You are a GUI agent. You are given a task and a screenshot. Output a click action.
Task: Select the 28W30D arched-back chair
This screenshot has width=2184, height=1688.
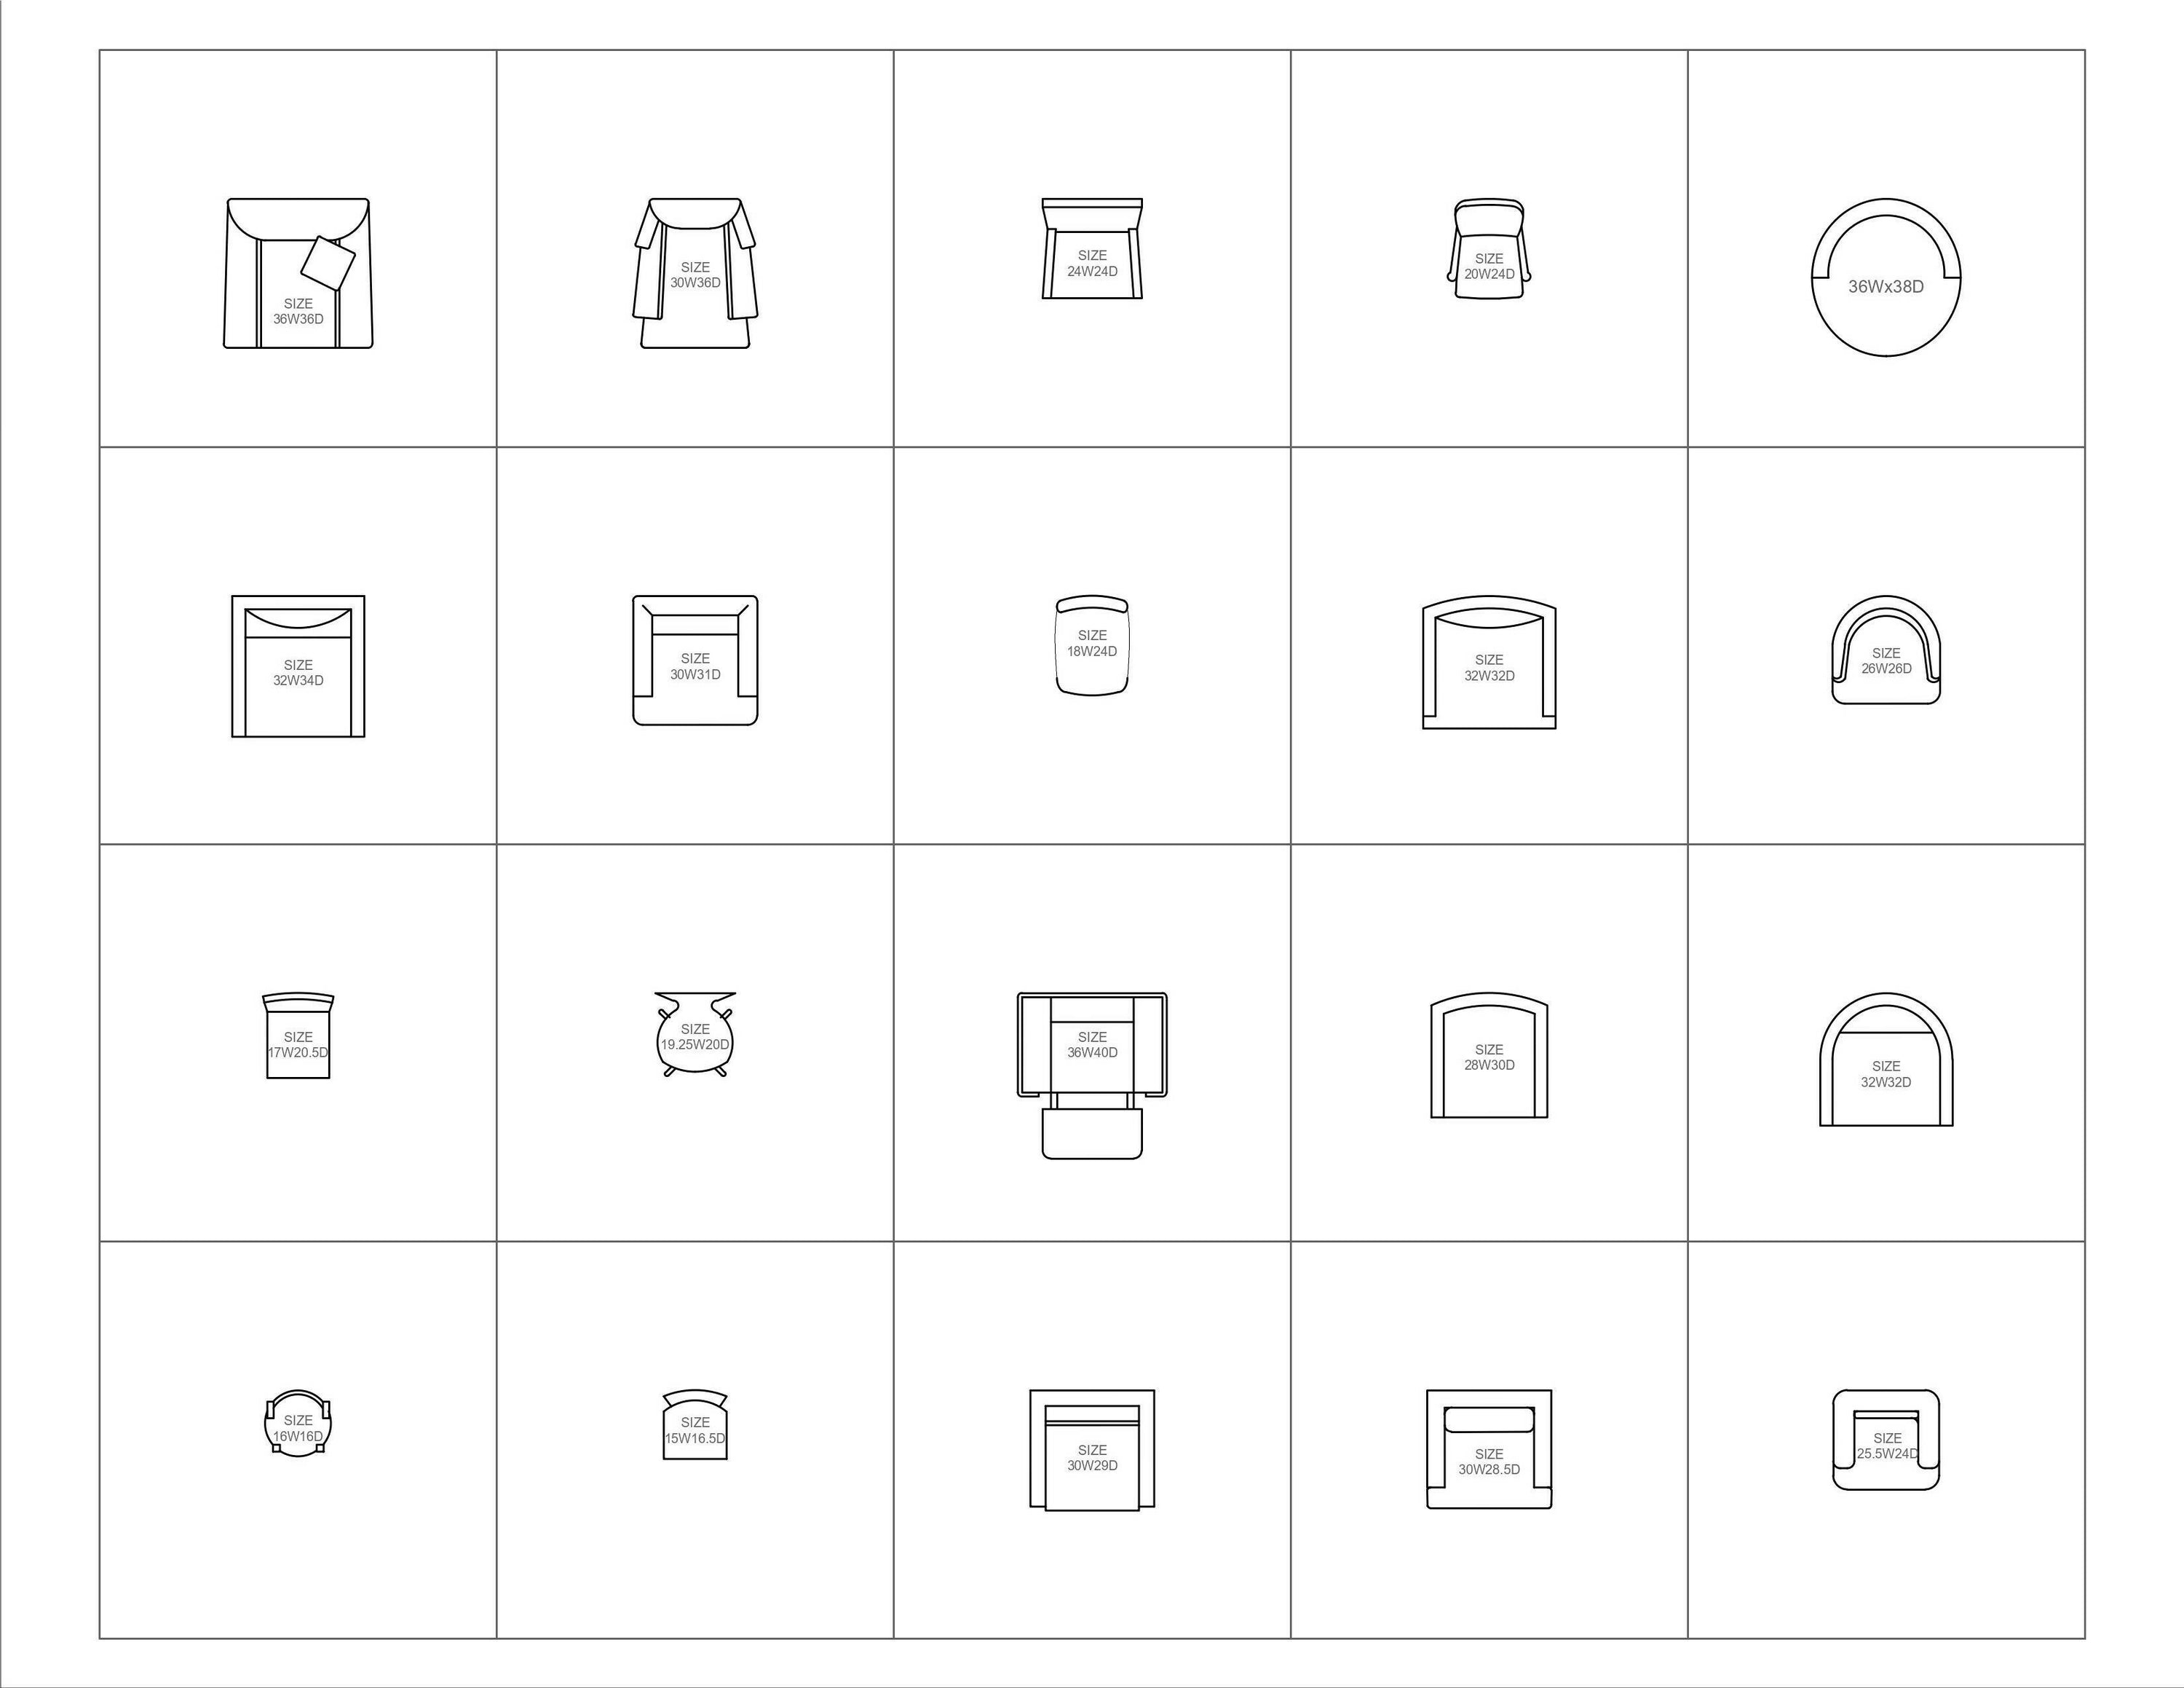point(1489,1055)
